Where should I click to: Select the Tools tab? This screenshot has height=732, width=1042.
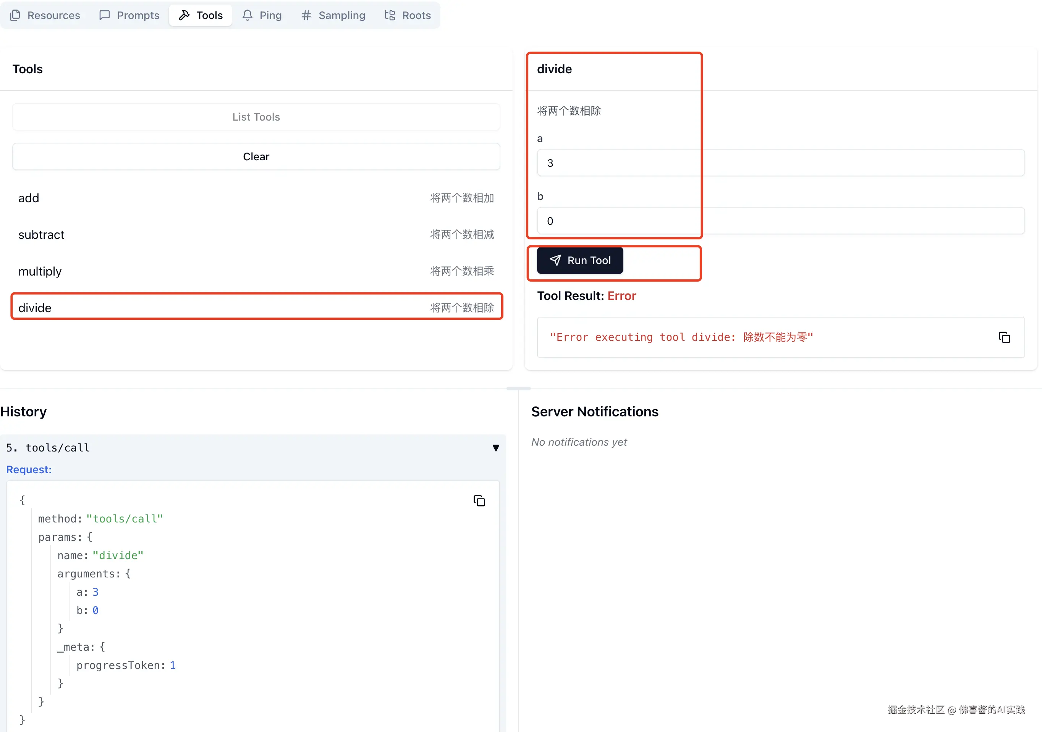(201, 15)
